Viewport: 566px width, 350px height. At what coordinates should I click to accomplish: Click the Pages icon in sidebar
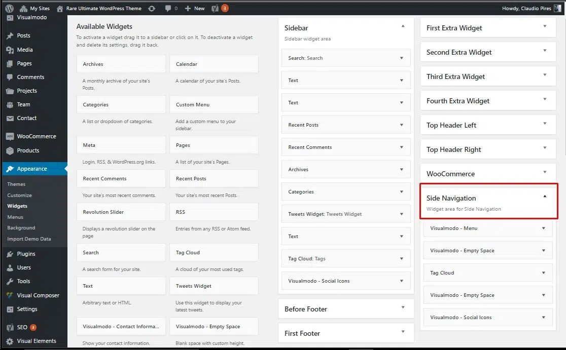(x=10, y=63)
